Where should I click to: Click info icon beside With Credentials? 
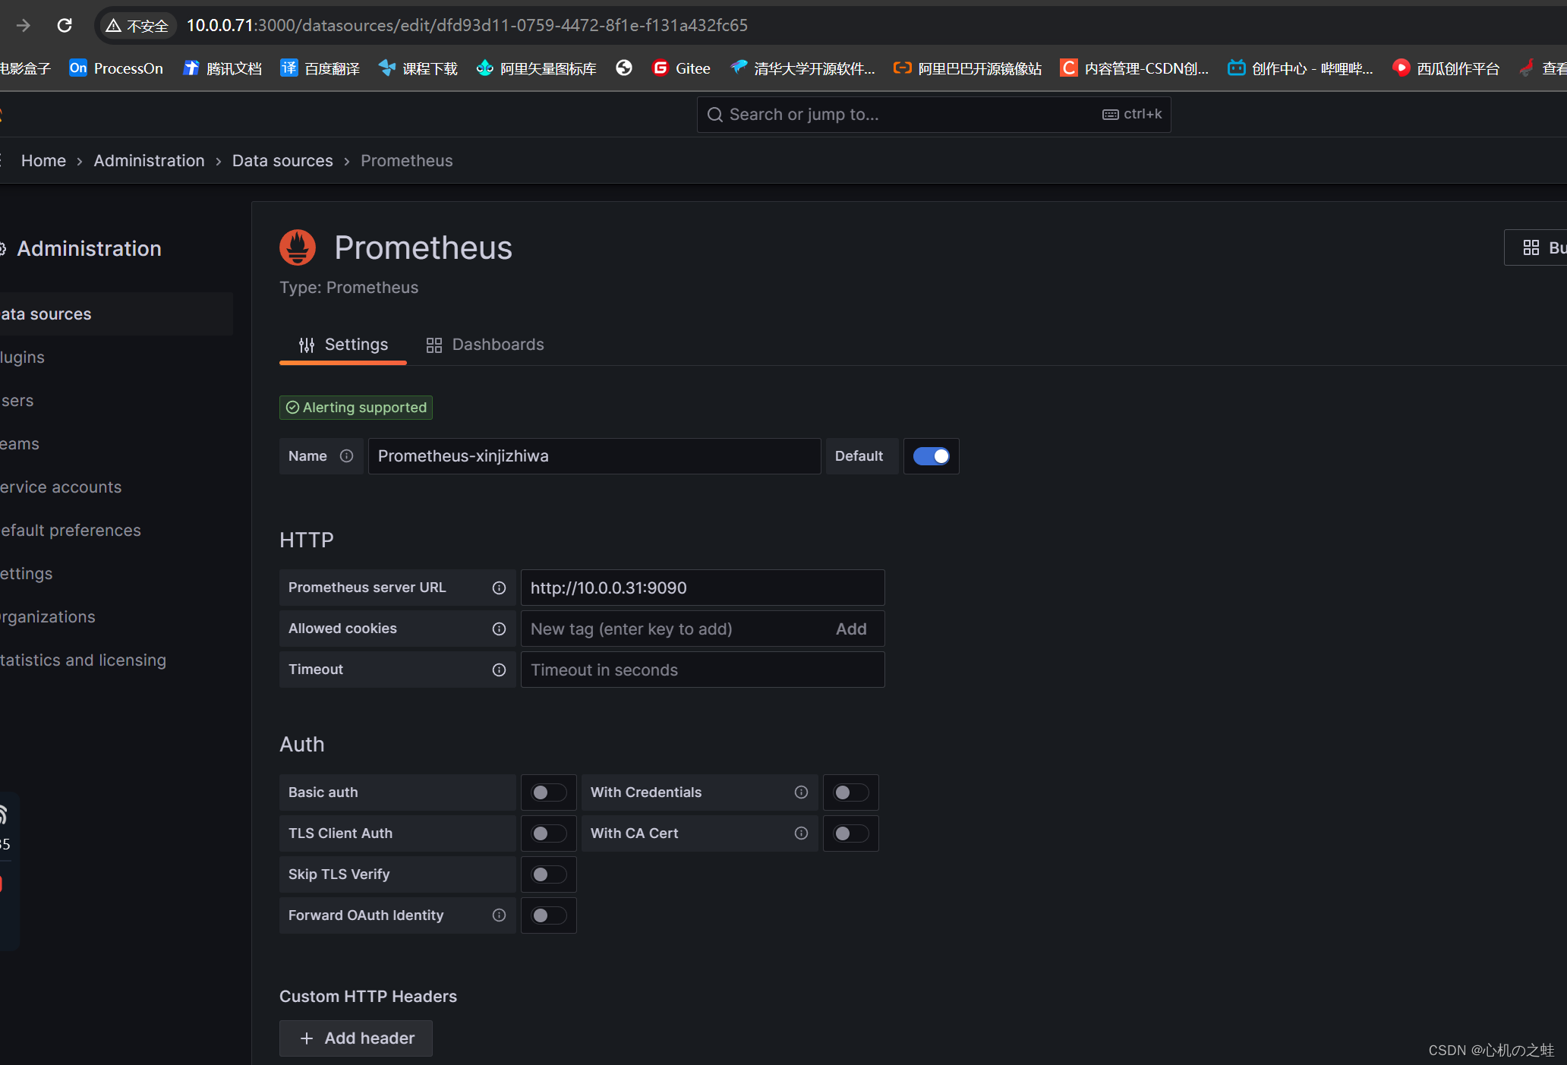[x=801, y=792]
